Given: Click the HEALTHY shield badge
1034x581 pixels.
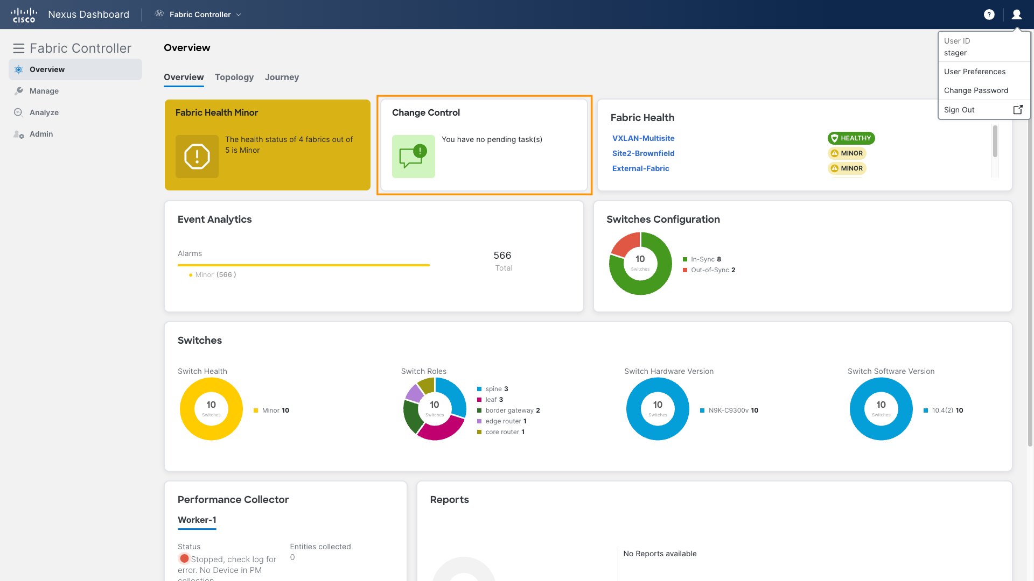Looking at the screenshot, I should pos(851,138).
